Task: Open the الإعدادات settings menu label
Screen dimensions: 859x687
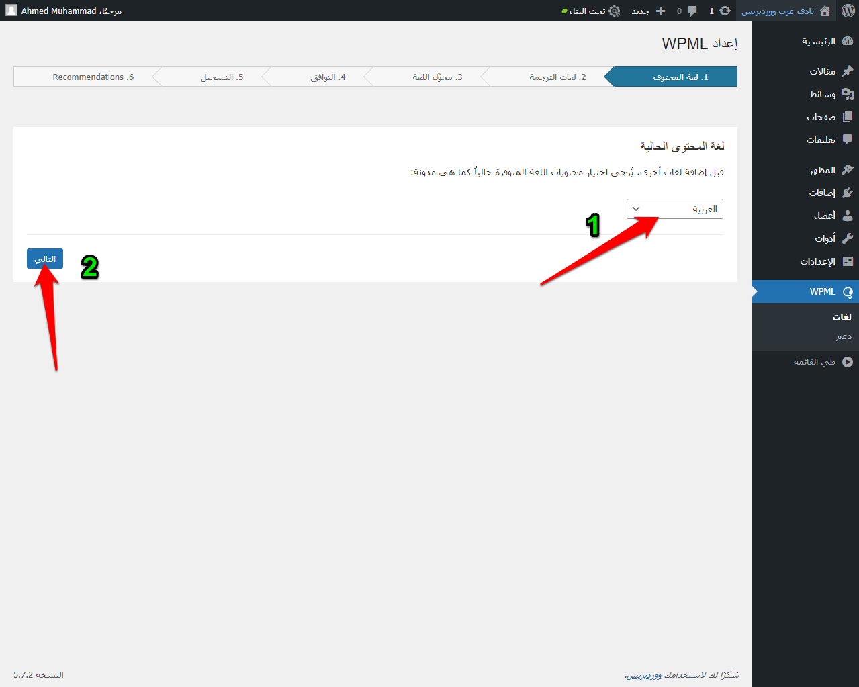Action: [x=817, y=261]
